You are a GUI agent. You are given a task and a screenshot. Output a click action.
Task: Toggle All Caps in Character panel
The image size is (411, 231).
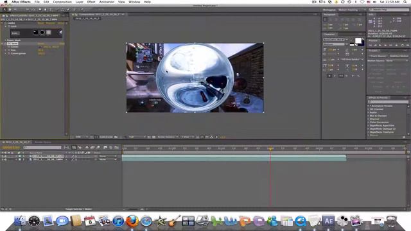(341, 76)
